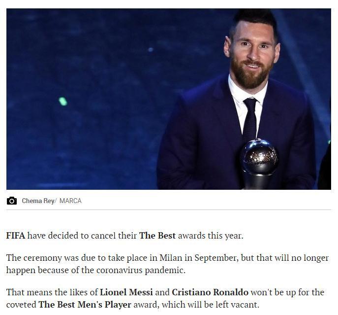Open The Best Men's Player link
The height and width of the screenshot is (315, 338).
pos(85,304)
